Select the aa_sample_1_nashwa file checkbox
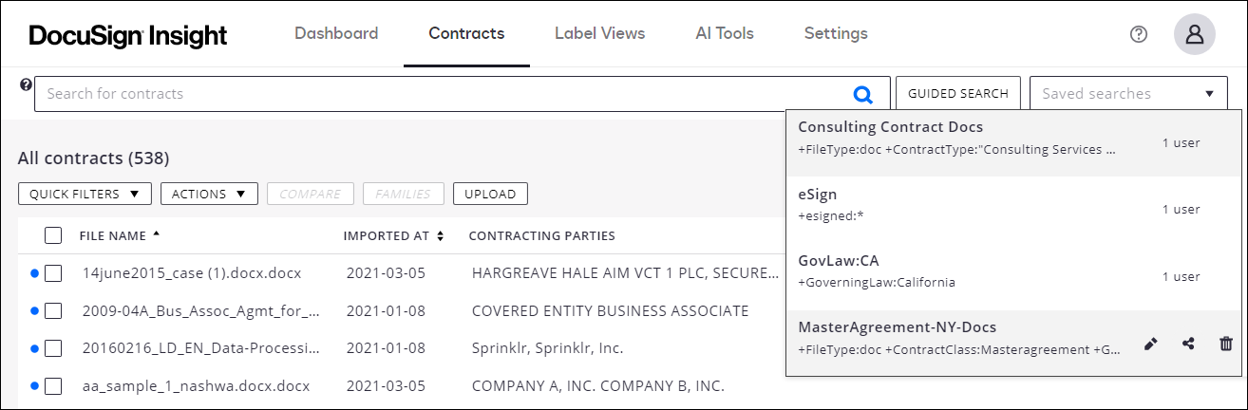This screenshot has width=1248, height=410. [x=53, y=386]
